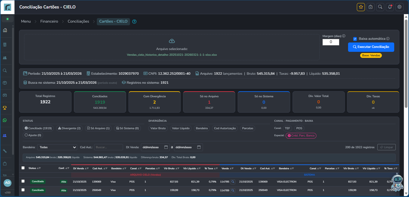Go to Financeiro in breadcrumb
The image size is (409, 197).
click(49, 21)
